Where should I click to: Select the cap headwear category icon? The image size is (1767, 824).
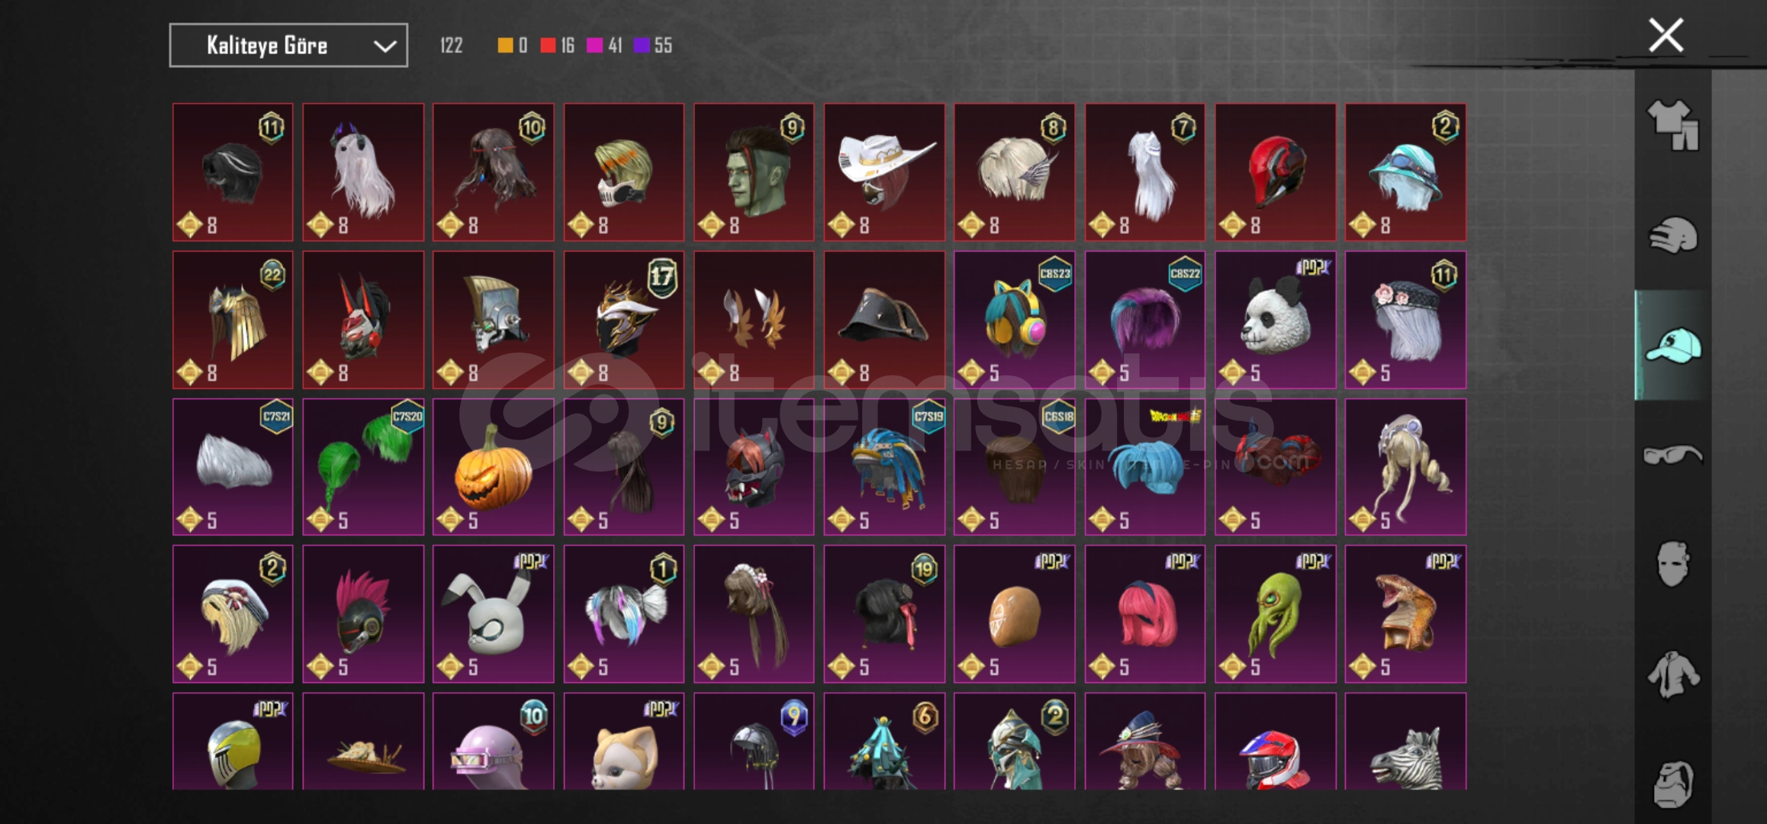(x=1672, y=346)
